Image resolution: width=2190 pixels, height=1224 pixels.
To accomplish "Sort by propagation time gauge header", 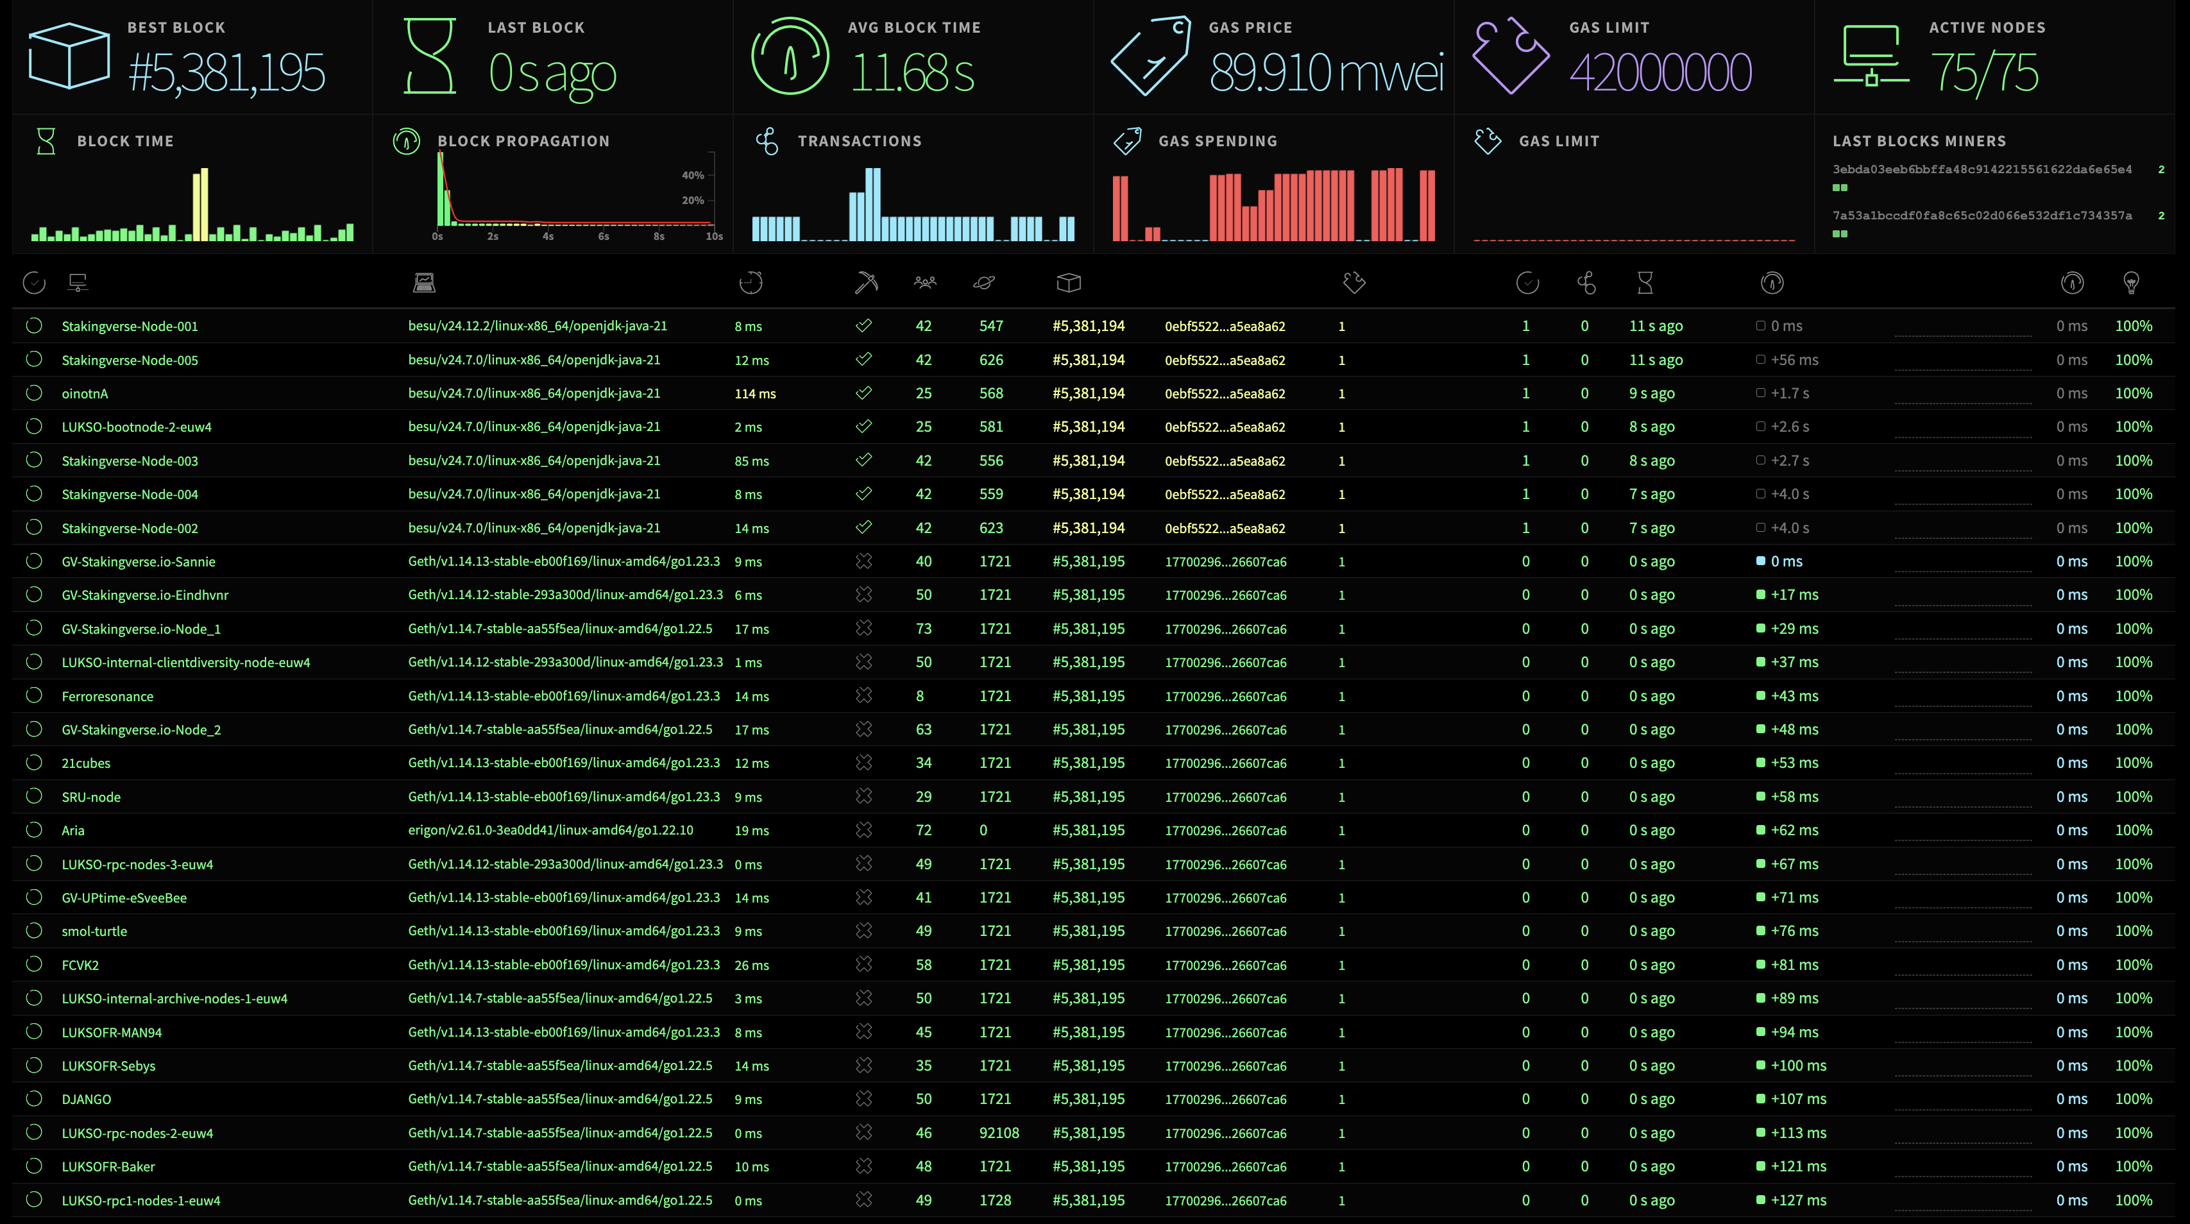I will (1772, 283).
